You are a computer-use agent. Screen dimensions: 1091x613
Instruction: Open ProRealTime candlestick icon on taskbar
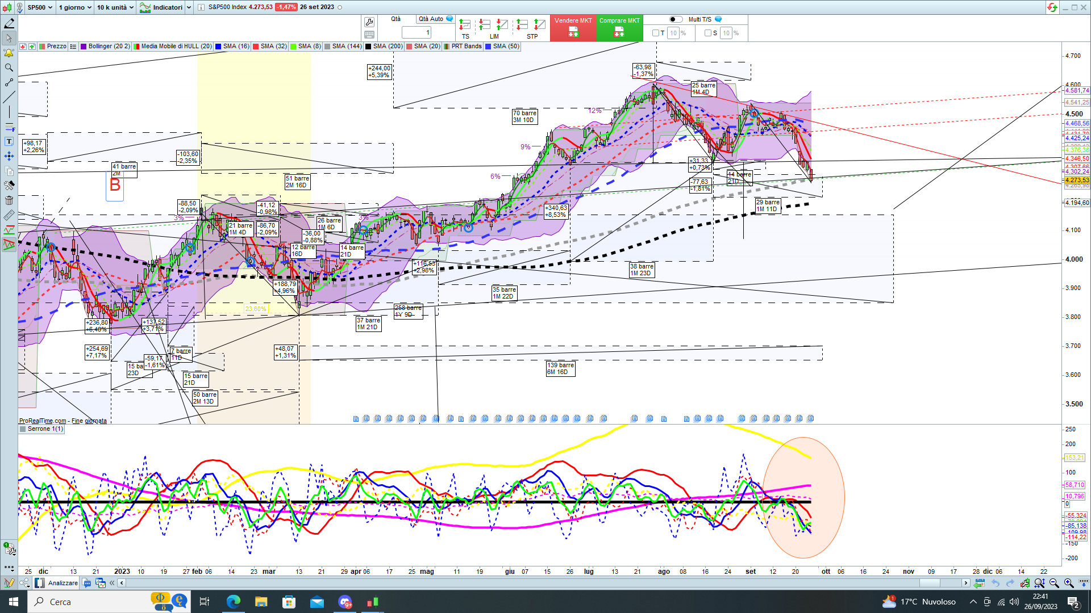372,602
